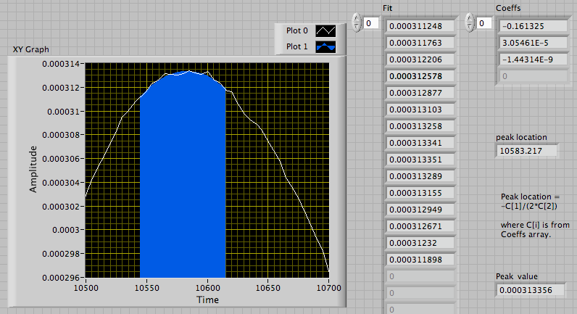This screenshot has width=577, height=314.
Task: Click the Plot 0 legend label
Action: 296,31
